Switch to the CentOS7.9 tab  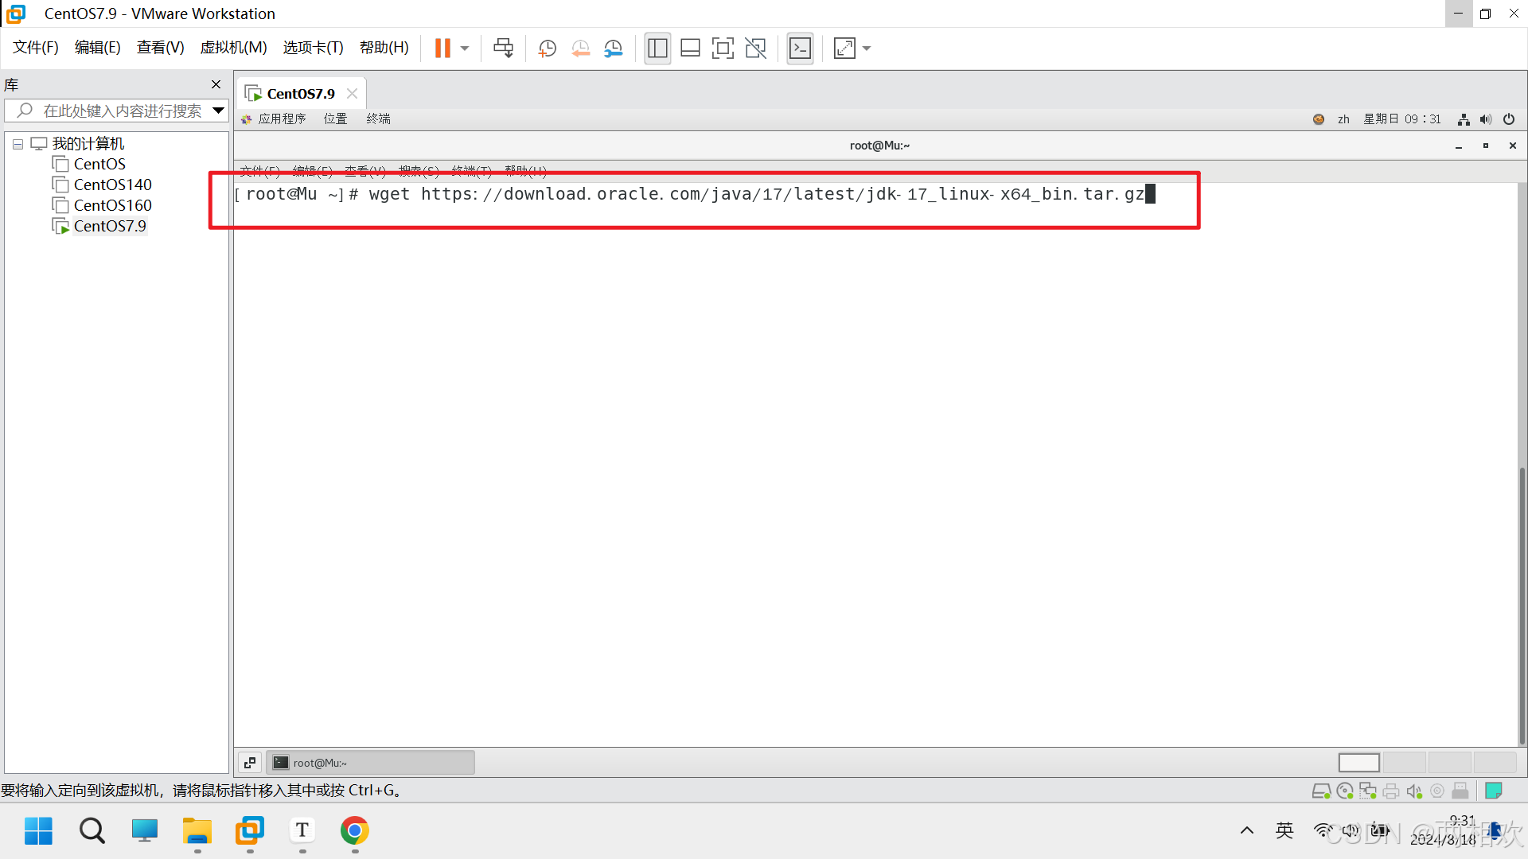tap(300, 94)
